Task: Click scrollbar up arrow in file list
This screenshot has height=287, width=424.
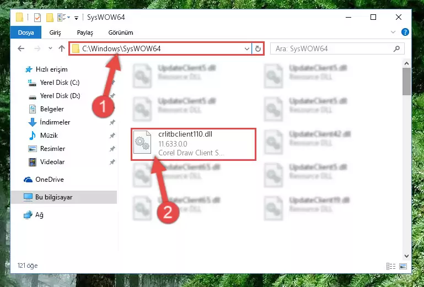Action: tap(406, 63)
